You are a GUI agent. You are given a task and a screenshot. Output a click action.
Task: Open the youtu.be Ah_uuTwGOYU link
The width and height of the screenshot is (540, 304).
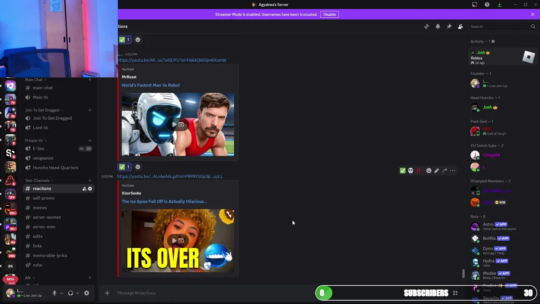(x=172, y=60)
